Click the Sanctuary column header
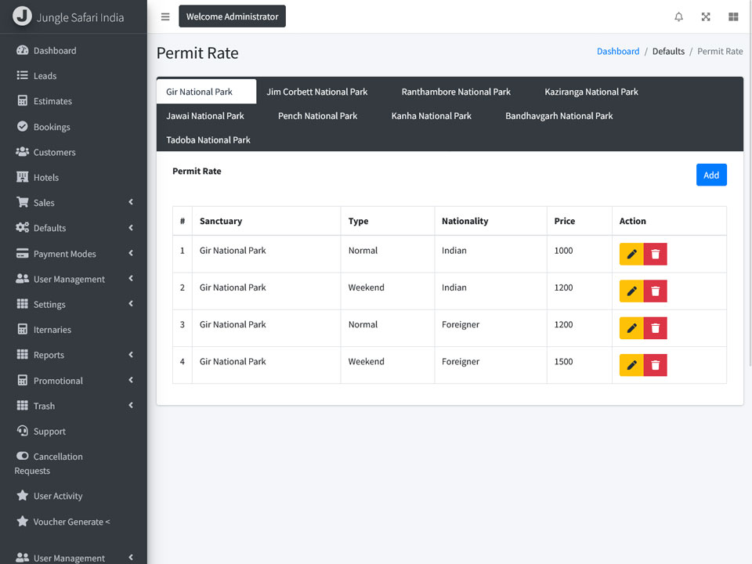The image size is (752, 564). (266, 221)
